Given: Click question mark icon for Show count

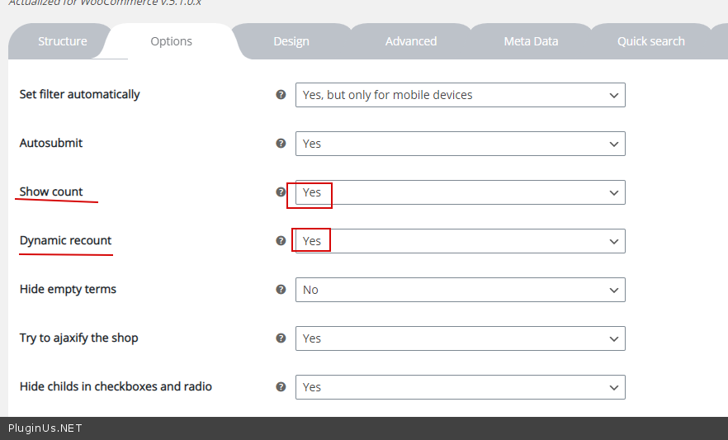Looking at the screenshot, I should pos(281,192).
